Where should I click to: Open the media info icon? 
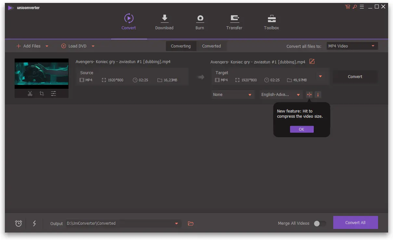point(318,95)
